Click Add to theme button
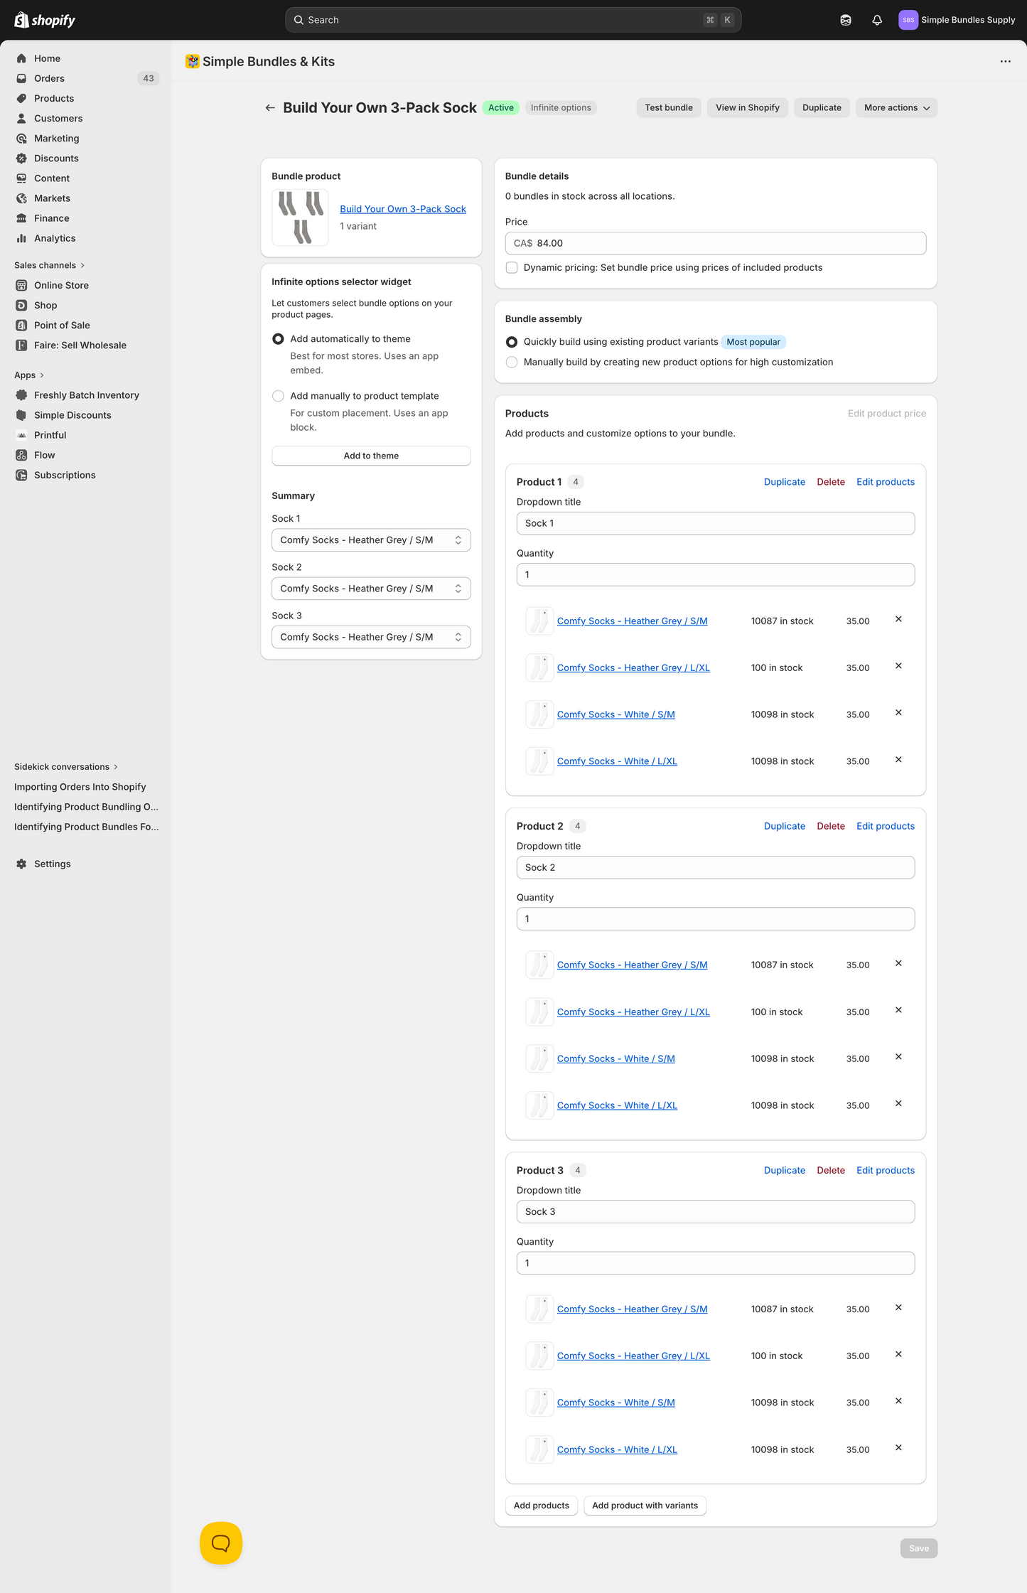Screen dimensions: 1027x1593 371,456
